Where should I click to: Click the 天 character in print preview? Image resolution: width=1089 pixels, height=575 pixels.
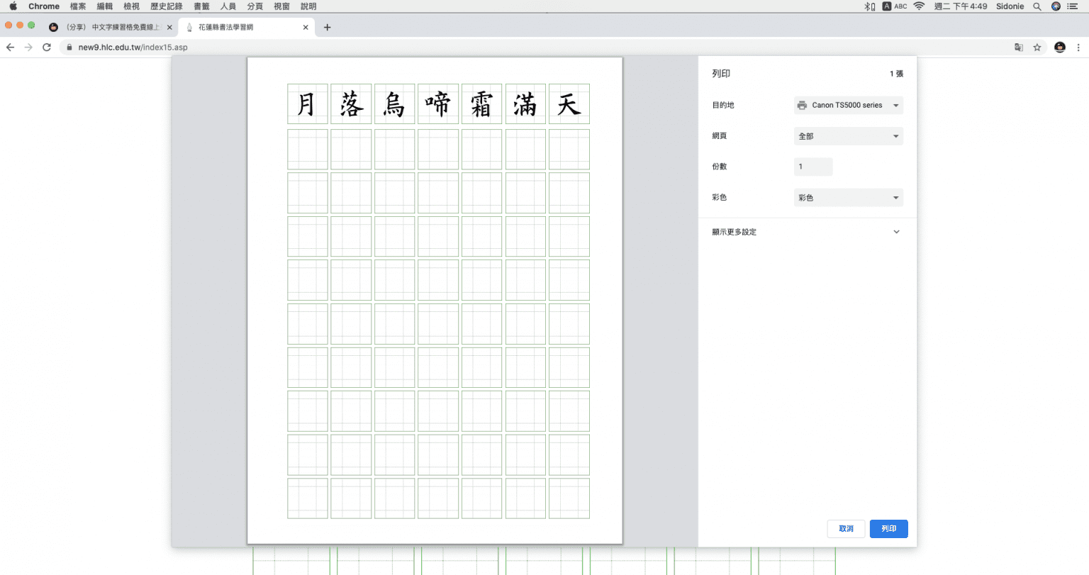pyautogui.click(x=569, y=104)
